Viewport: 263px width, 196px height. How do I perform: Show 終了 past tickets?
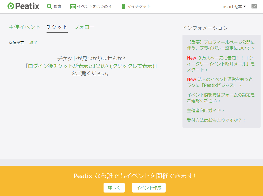[x=33, y=43]
